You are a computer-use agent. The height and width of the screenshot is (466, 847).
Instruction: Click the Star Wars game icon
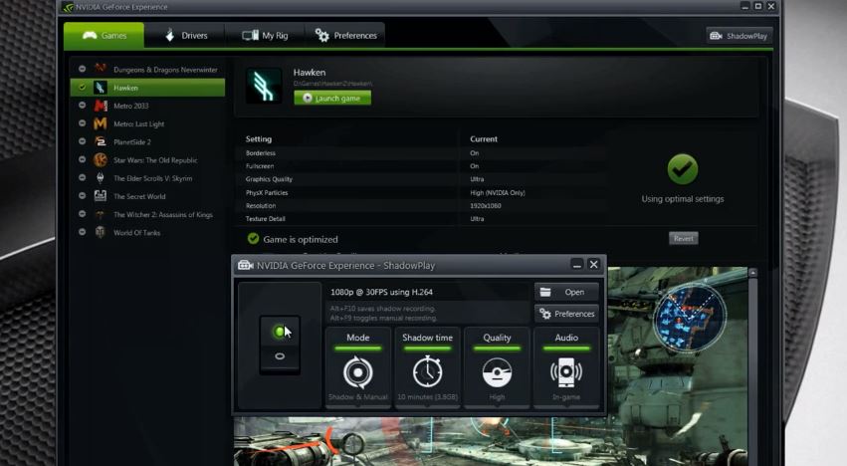click(100, 160)
